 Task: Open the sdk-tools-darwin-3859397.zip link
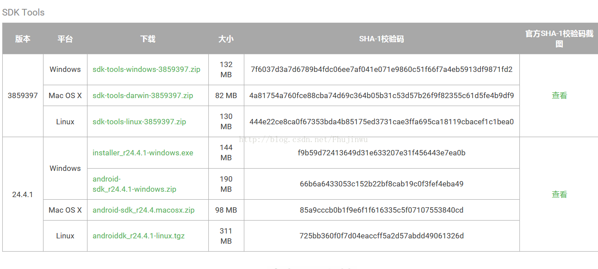pyautogui.click(x=143, y=95)
